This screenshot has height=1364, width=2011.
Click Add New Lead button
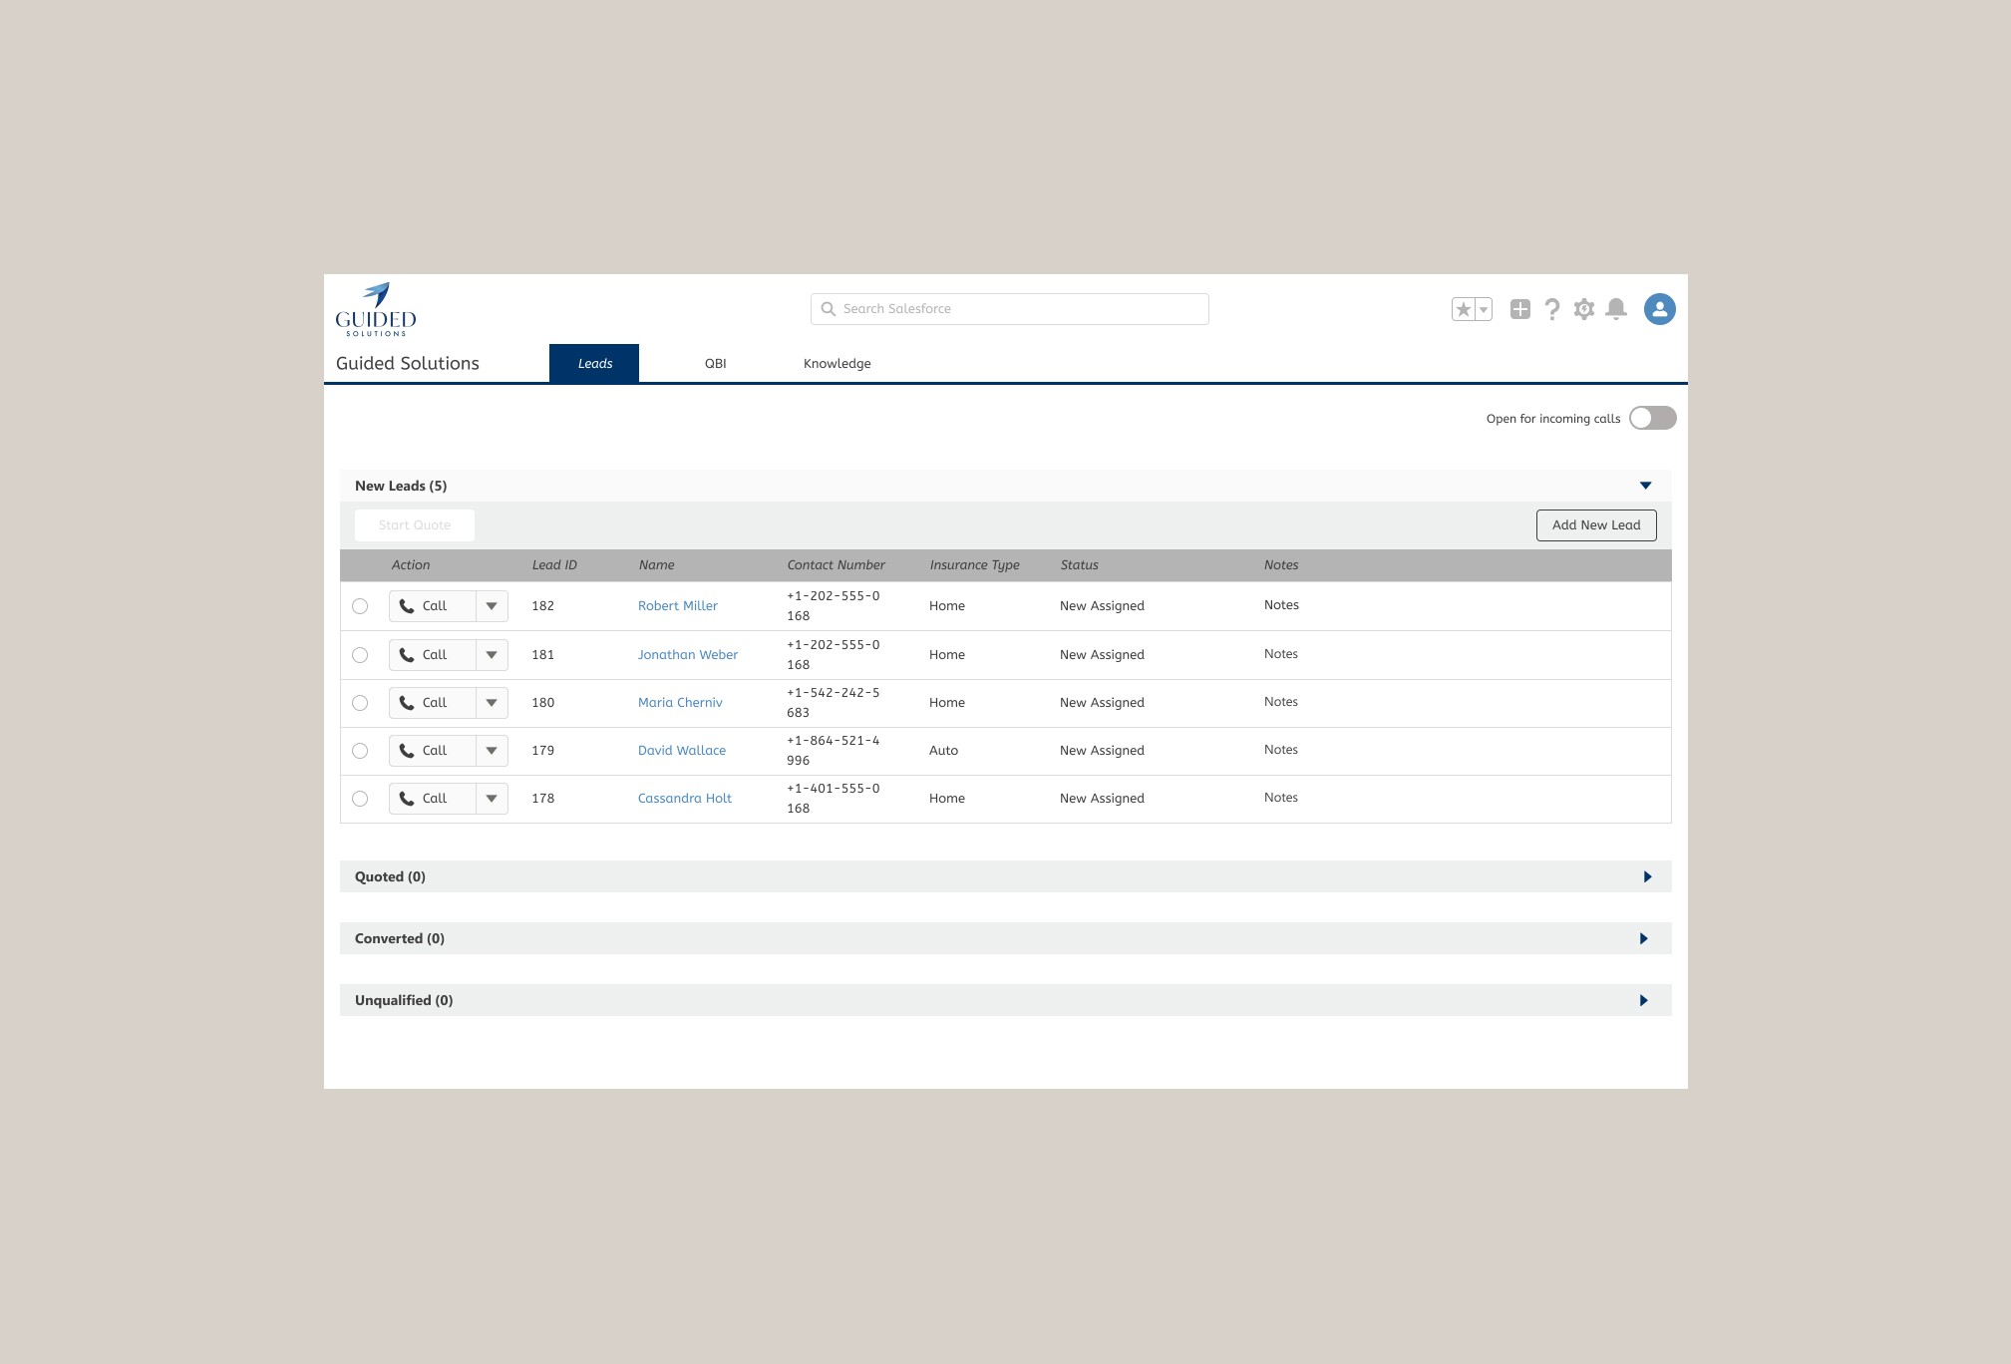coord(1595,525)
